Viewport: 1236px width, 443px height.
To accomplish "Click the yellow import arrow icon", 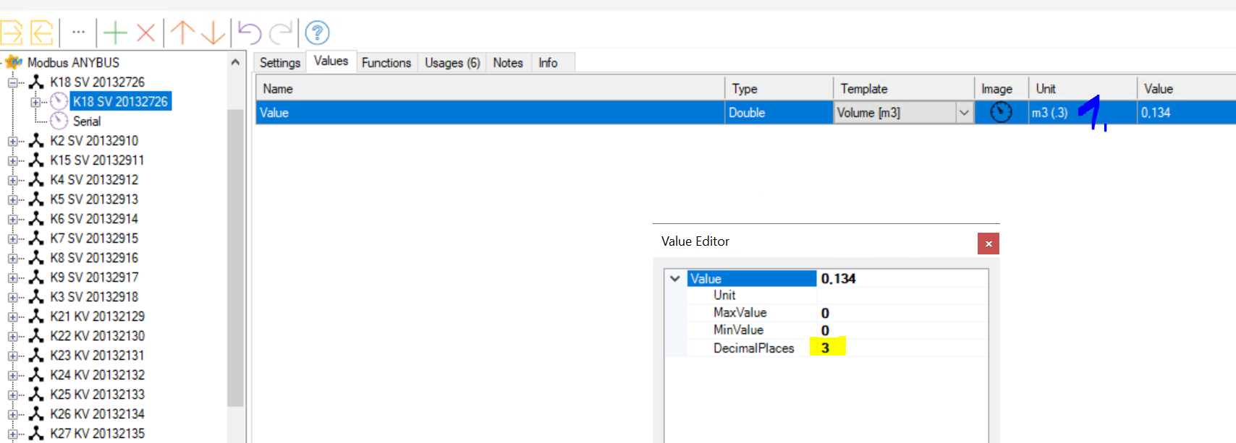I will [x=12, y=33].
